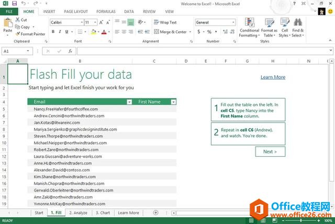Image resolution: width=335 pixels, height=224 pixels.
Task: Open Conditional Formatting menu
Action: 249,26
